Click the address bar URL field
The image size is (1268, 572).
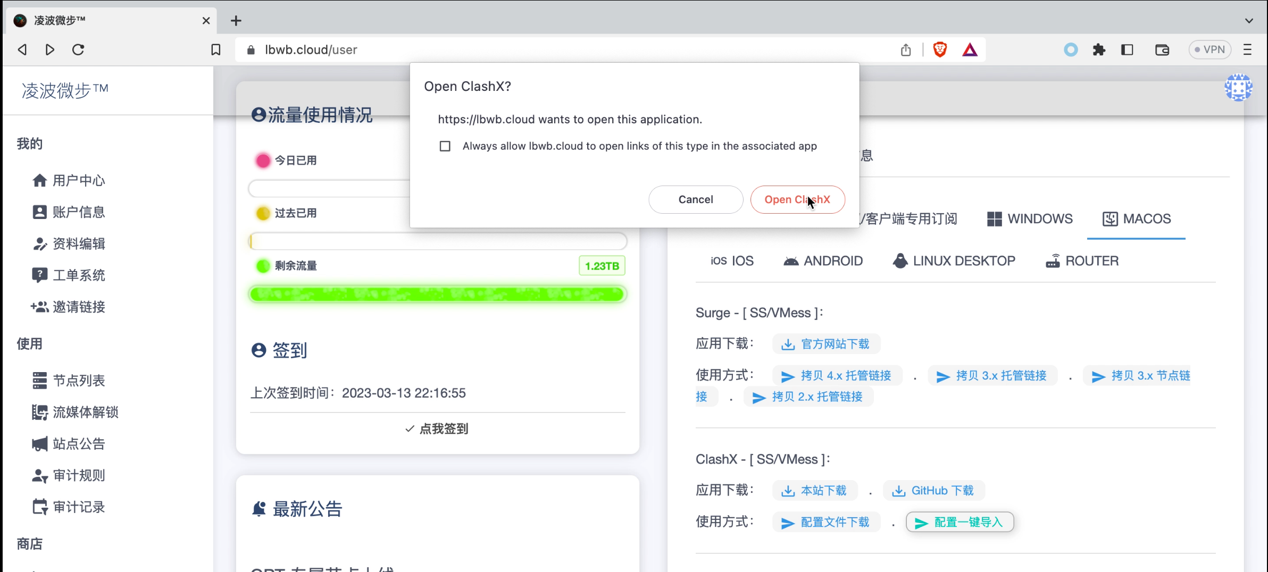pos(532,50)
